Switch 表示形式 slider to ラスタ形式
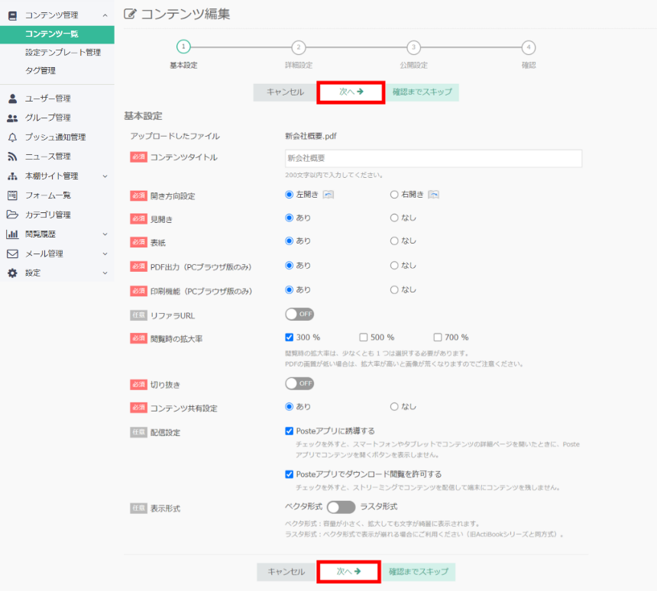This screenshot has width=657, height=591. 341,507
